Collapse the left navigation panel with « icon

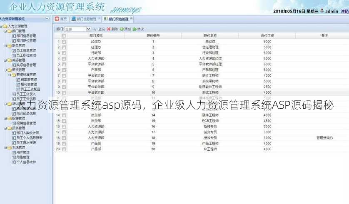coord(47,19)
